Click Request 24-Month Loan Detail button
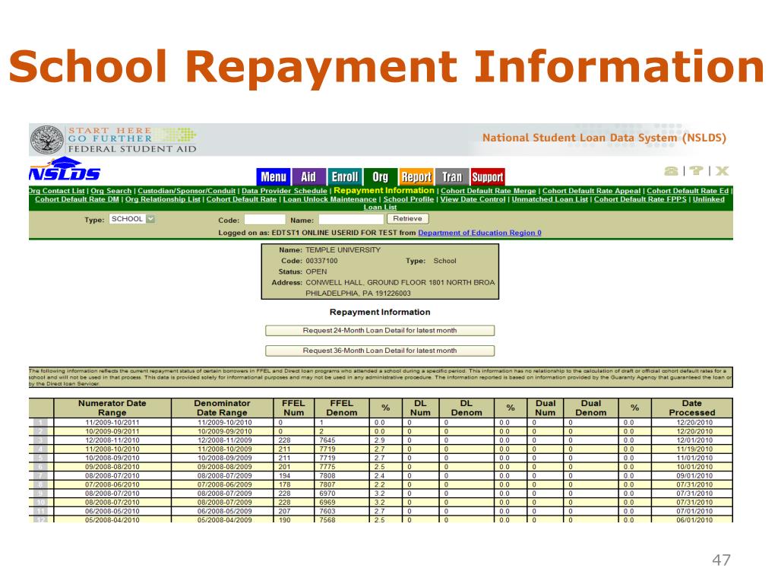The image size is (778, 584). coord(380,330)
